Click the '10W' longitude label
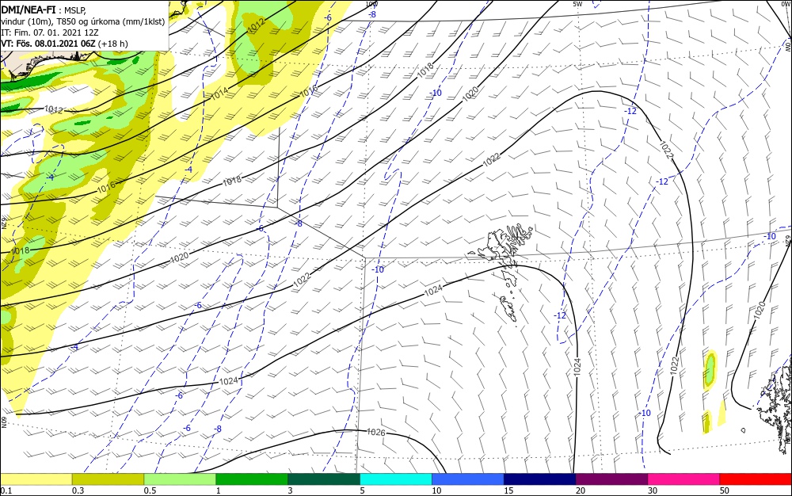792x496 pixels. (372, 4)
